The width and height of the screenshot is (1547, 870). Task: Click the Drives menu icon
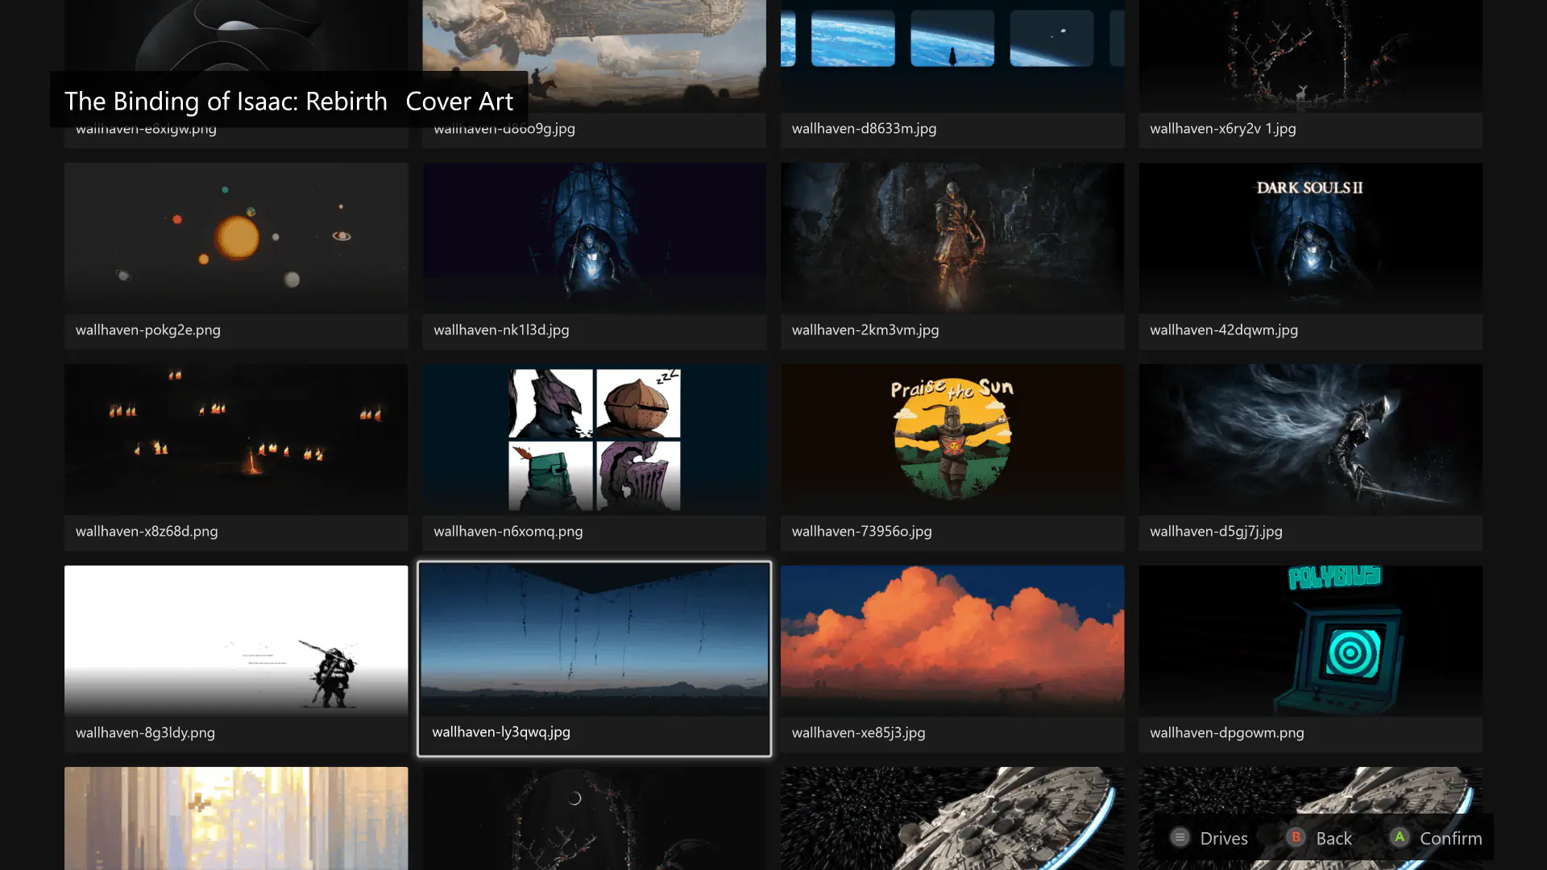pyautogui.click(x=1180, y=838)
